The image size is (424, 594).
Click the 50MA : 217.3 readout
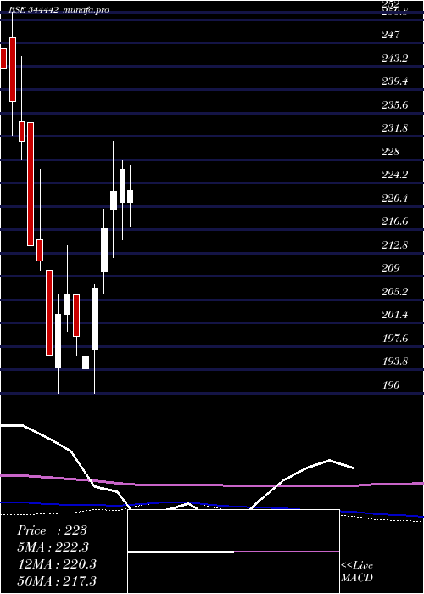pos(57,581)
